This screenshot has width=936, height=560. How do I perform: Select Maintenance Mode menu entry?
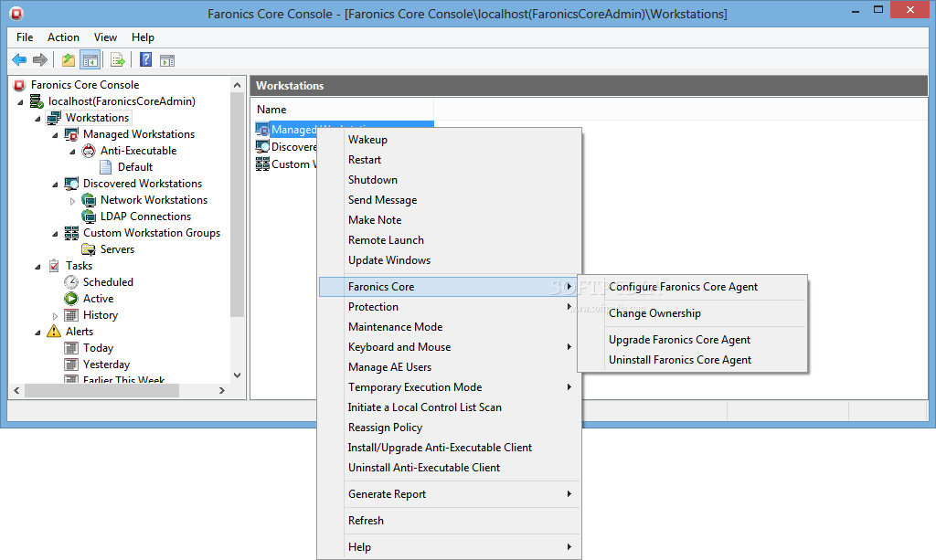[x=449, y=327]
